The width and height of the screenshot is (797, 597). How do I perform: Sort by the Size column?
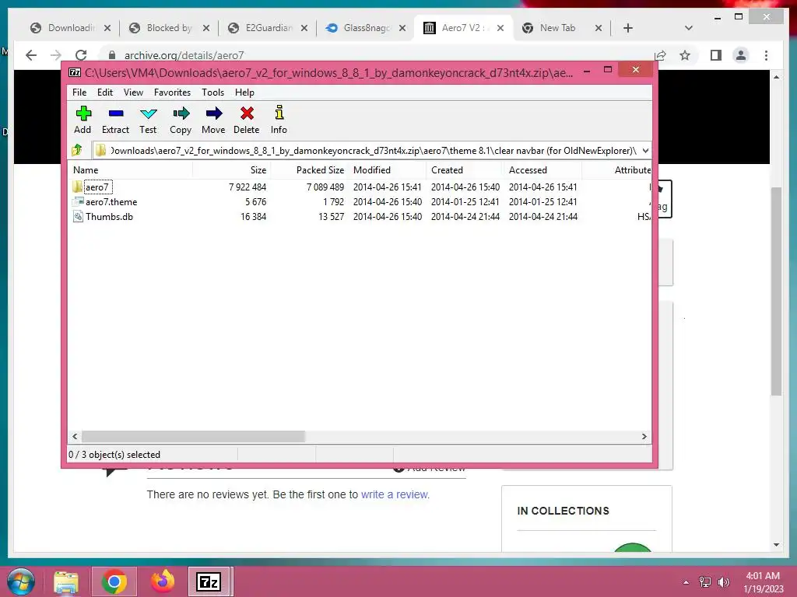click(x=231, y=170)
